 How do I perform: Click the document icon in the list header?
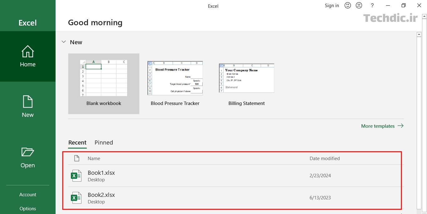76,158
